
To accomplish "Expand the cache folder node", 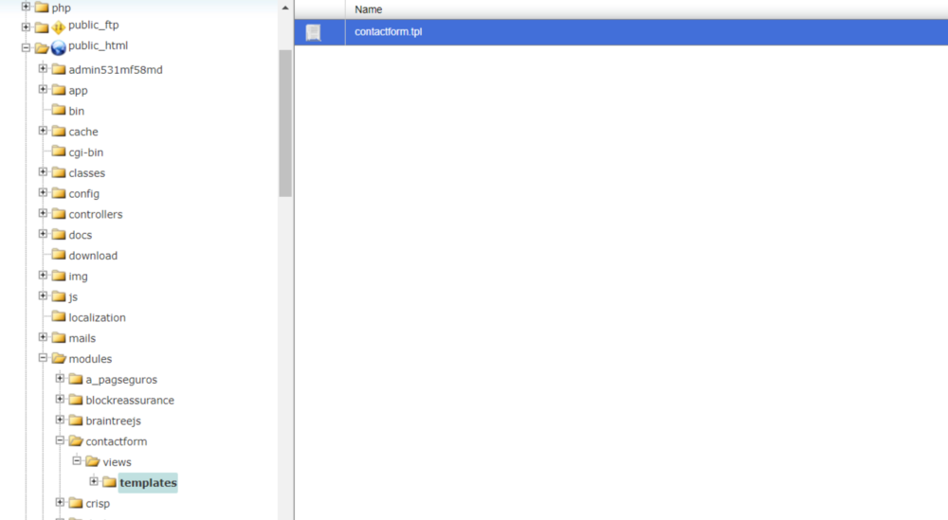I will pos(43,131).
